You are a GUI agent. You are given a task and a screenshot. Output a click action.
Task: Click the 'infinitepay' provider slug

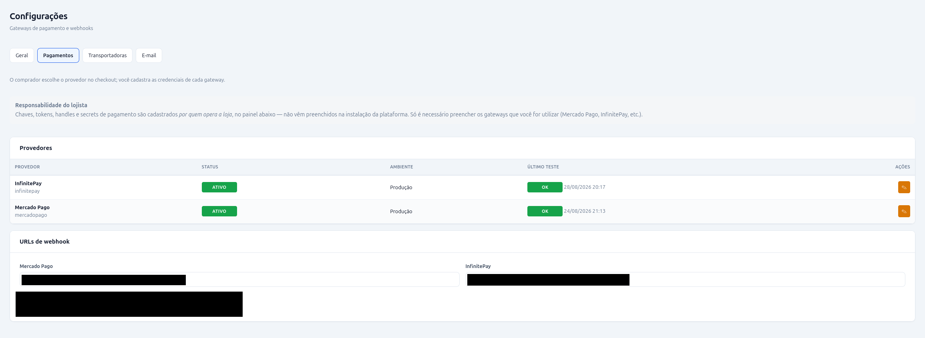[x=27, y=191]
